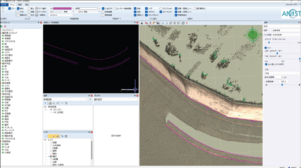Switch to the 図面 ribbon tab

(x=20, y=5)
